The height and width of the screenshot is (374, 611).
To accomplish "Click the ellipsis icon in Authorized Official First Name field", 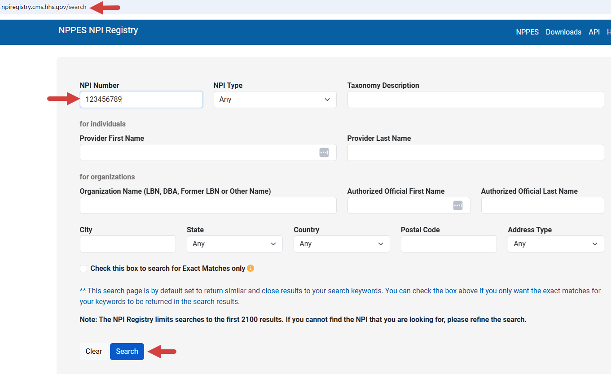I will coord(457,205).
